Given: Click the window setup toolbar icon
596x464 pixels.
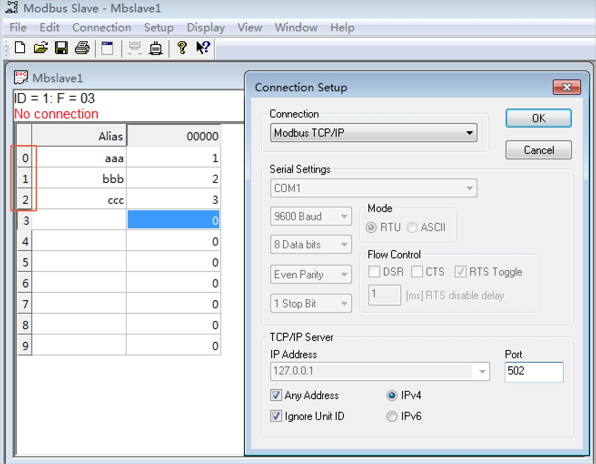Looking at the screenshot, I should pos(107,48).
